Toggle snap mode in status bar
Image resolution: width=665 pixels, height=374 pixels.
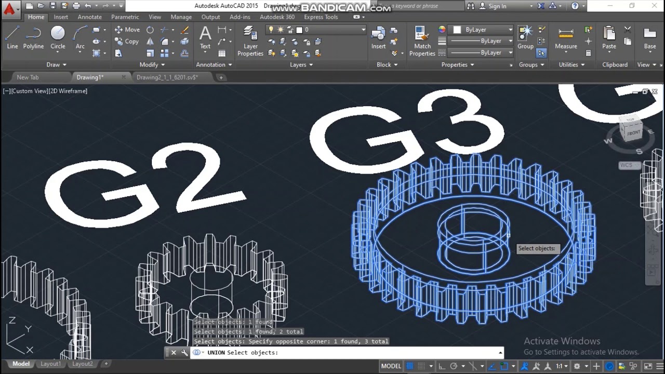(421, 366)
